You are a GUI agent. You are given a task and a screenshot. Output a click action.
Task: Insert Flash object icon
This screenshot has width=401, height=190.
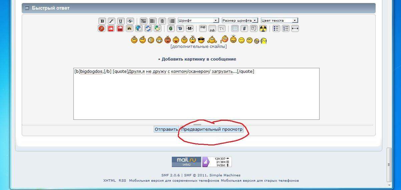click(x=101, y=29)
